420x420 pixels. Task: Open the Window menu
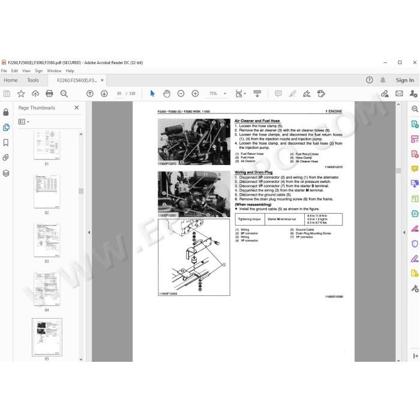point(54,71)
